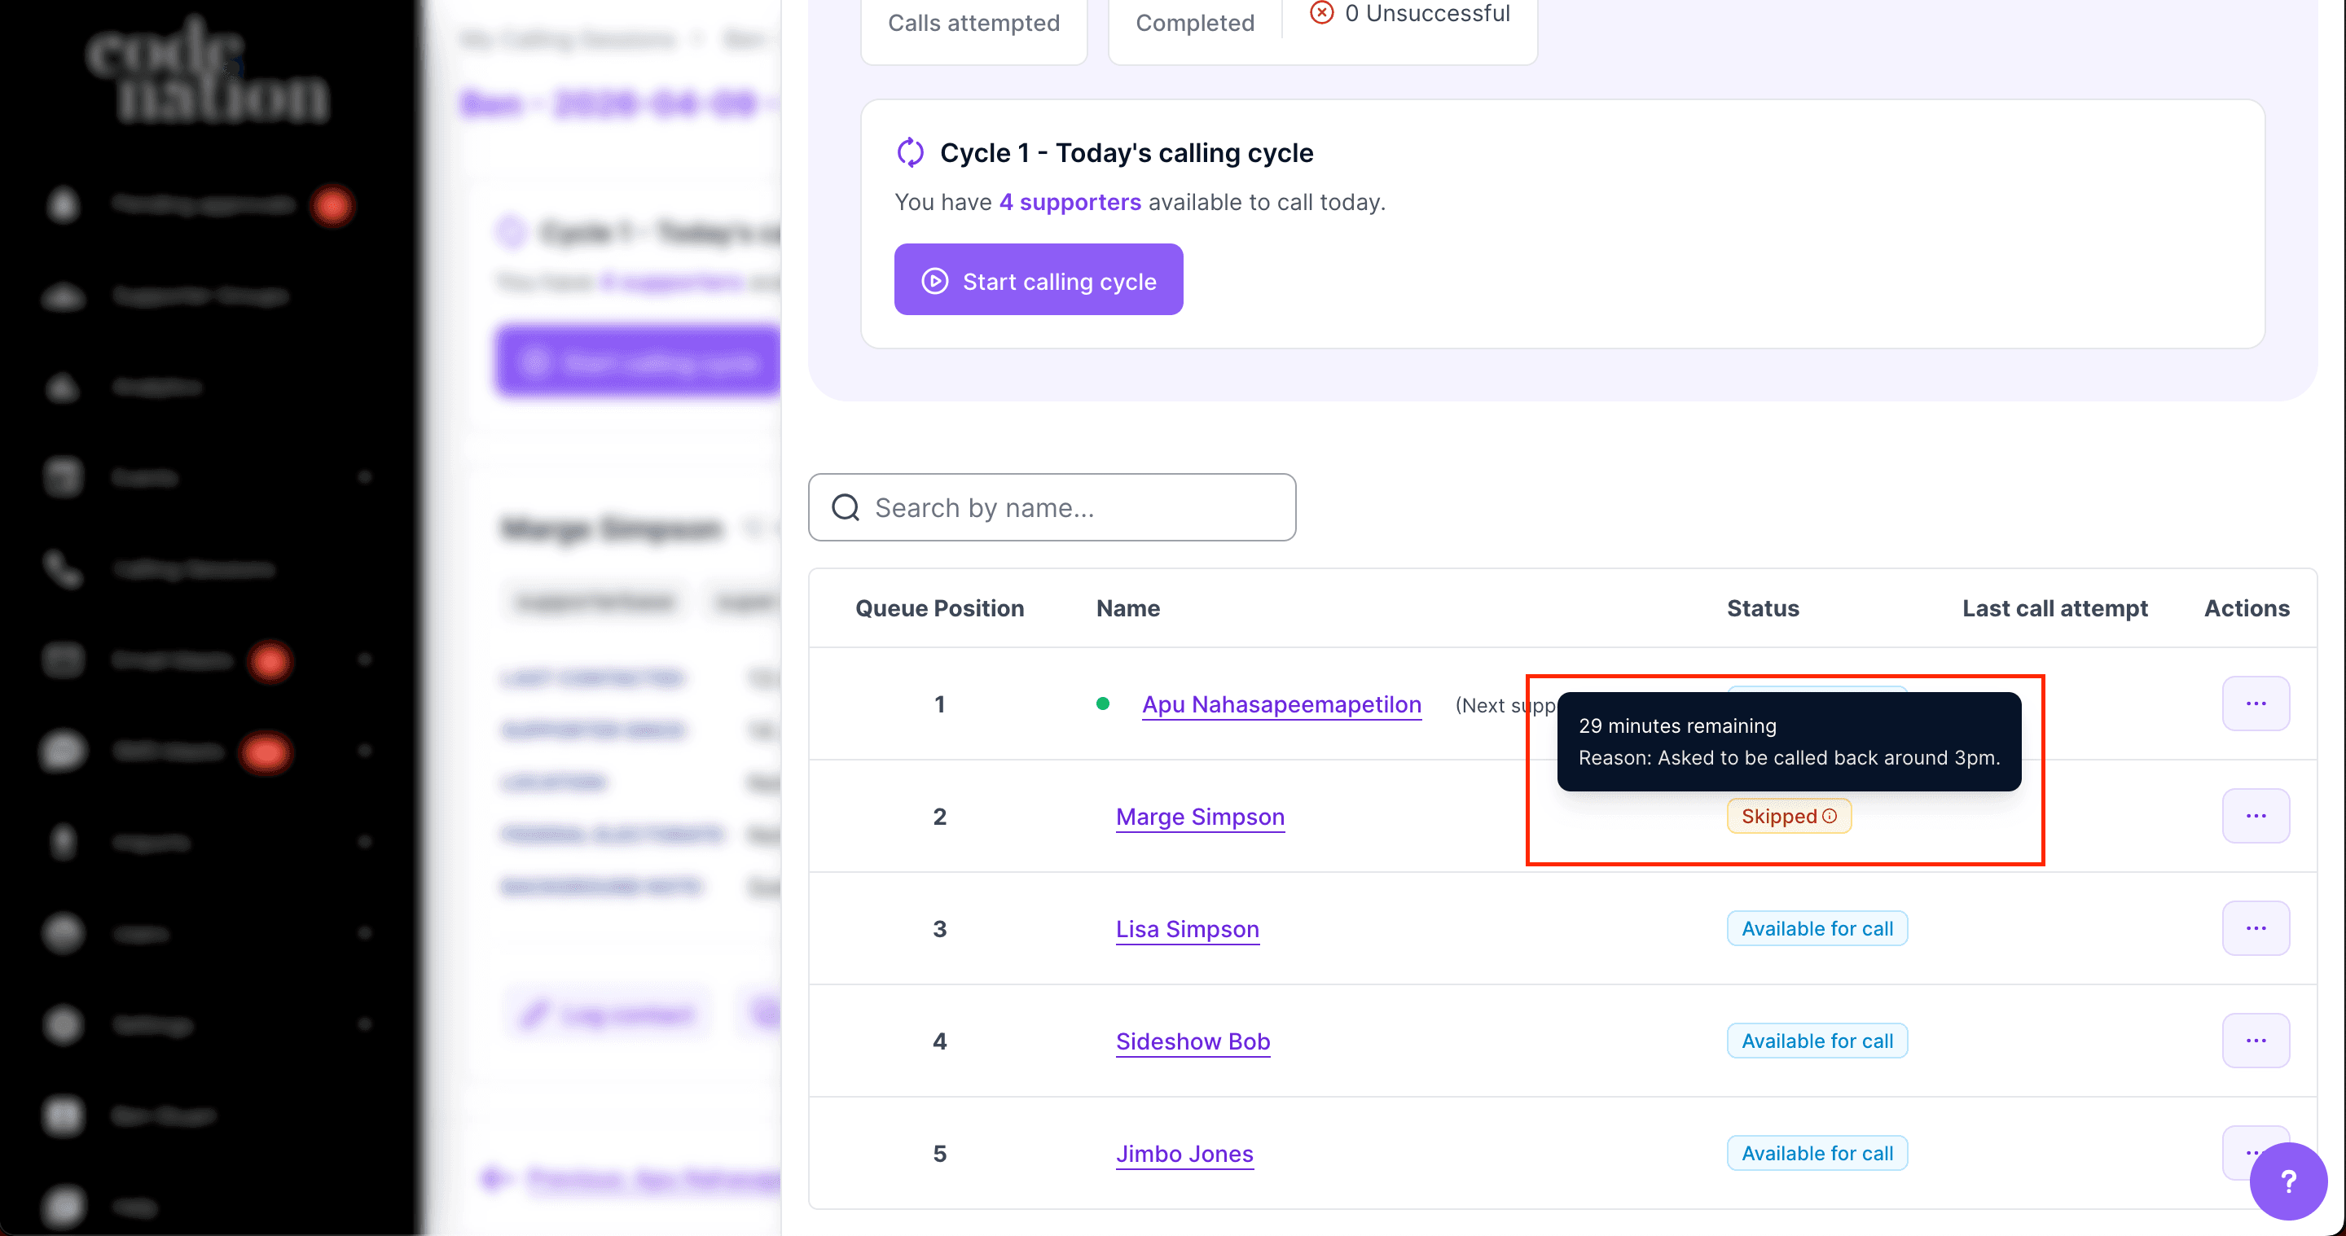Click the play icon in Start calling cycle

[934, 280]
